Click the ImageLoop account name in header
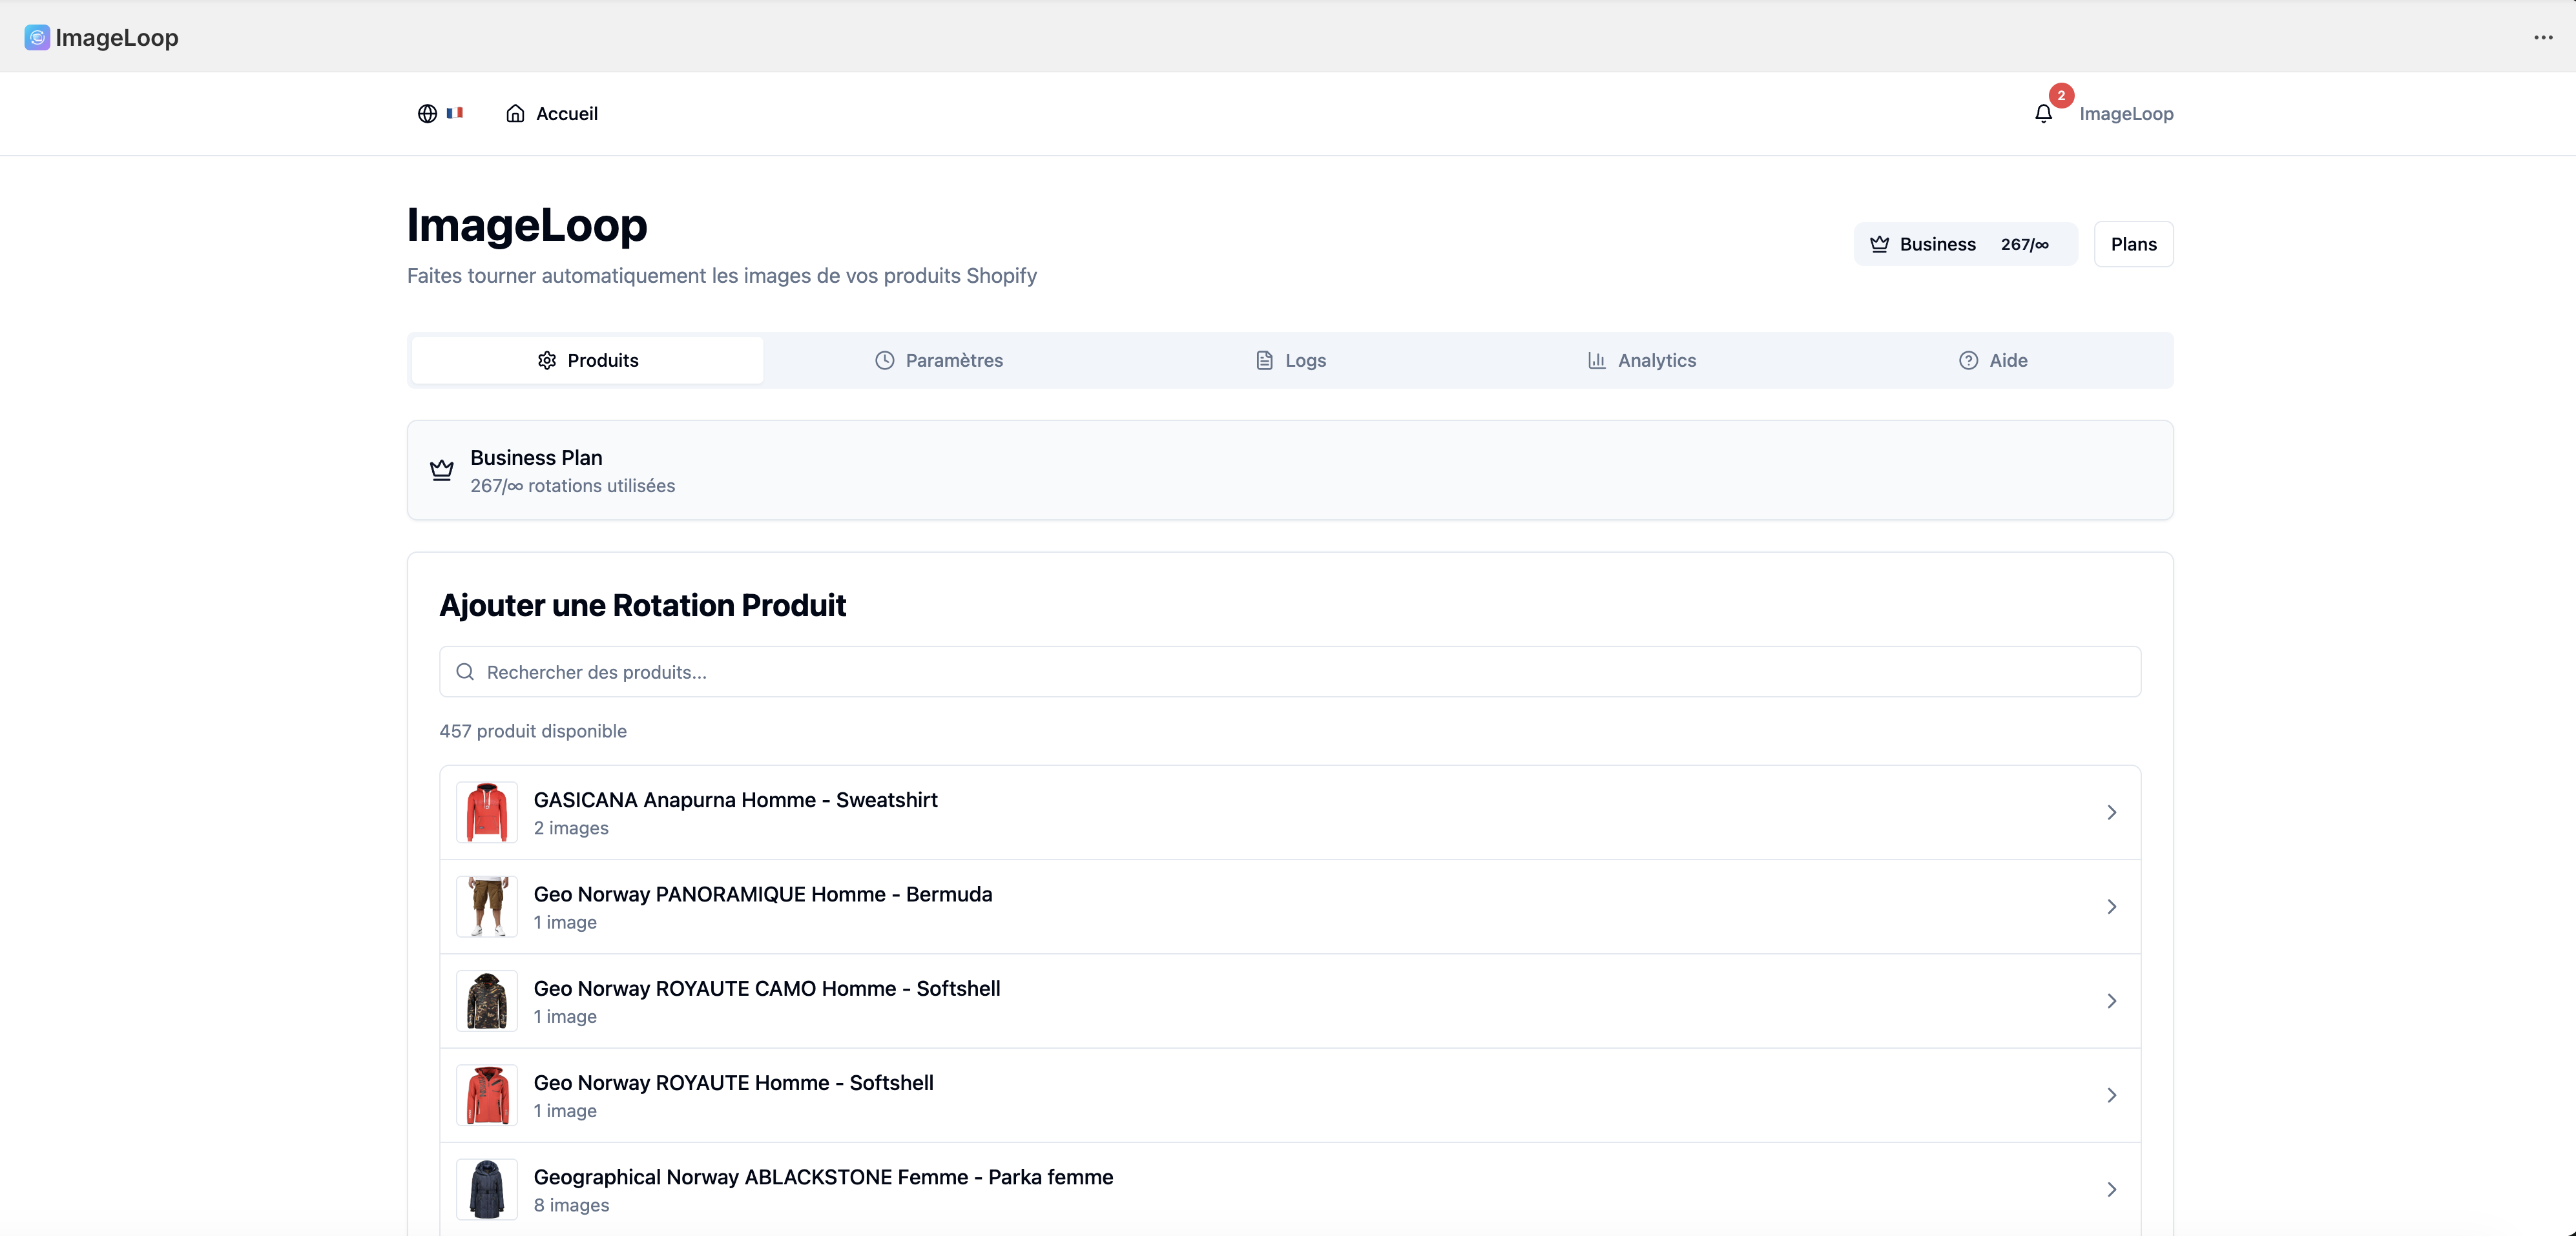The width and height of the screenshot is (2576, 1236). pos(2126,114)
